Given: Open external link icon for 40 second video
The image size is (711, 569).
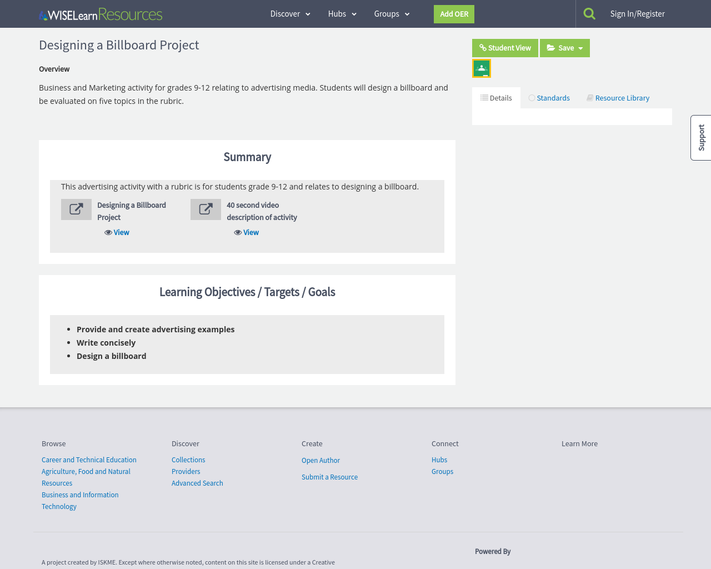Looking at the screenshot, I should (206, 209).
